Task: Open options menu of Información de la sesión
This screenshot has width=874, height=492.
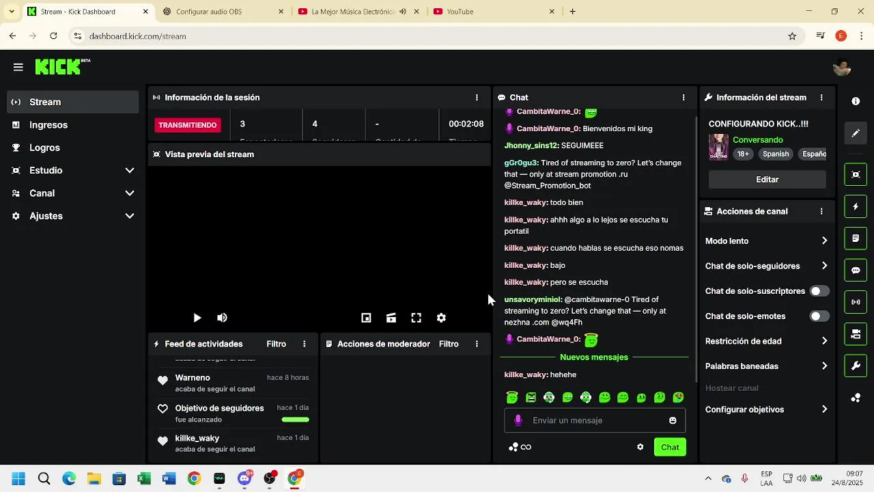Action: (x=477, y=98)
